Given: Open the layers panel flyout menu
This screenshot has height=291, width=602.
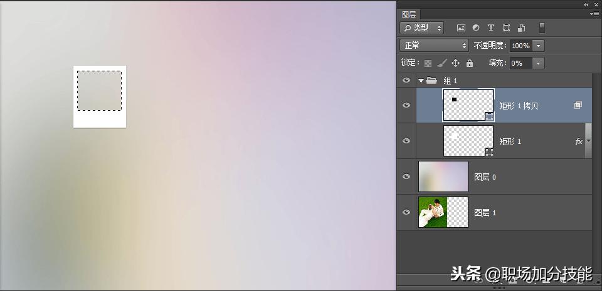Looking at the screenshot, I should click(x=594, y=14).
